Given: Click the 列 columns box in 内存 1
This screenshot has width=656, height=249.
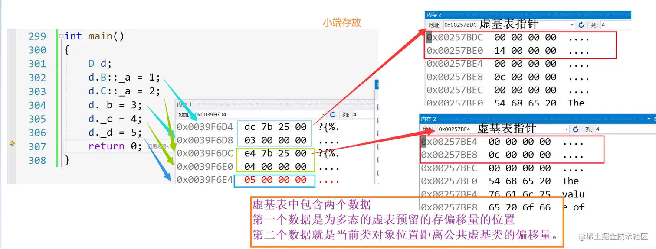Looking at the screenshot, I should (363, 115).
